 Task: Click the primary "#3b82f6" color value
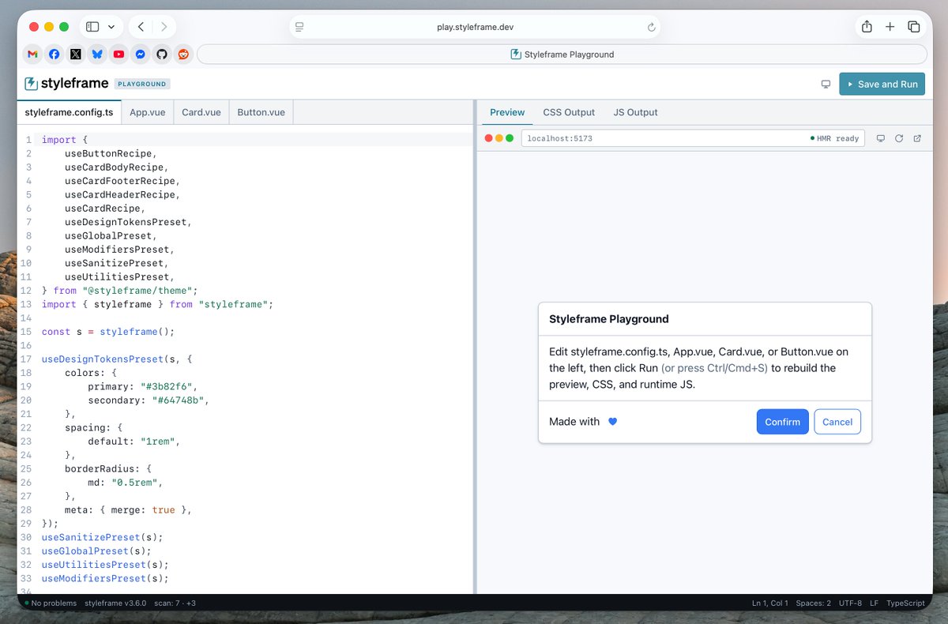169,386
